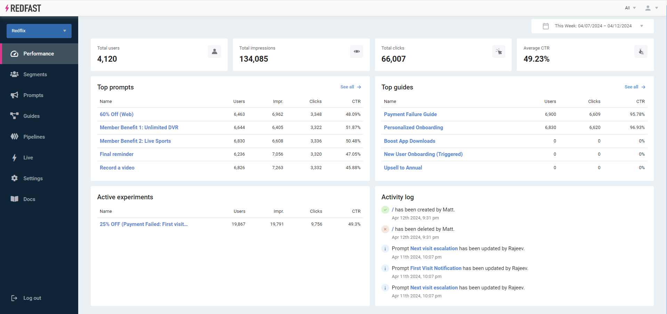Click the red deleted status icon
667x314 pixels.
[x=385, y=229]
